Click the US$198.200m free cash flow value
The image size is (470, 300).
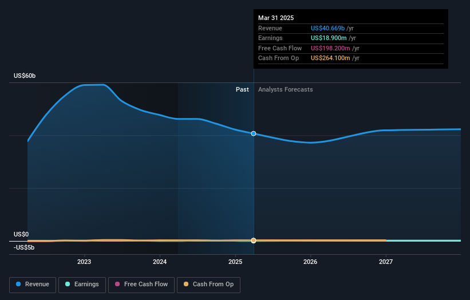tap(330, 48)
